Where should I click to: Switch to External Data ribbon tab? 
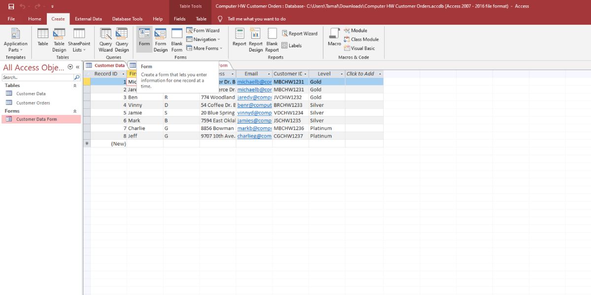pos(88,19)
